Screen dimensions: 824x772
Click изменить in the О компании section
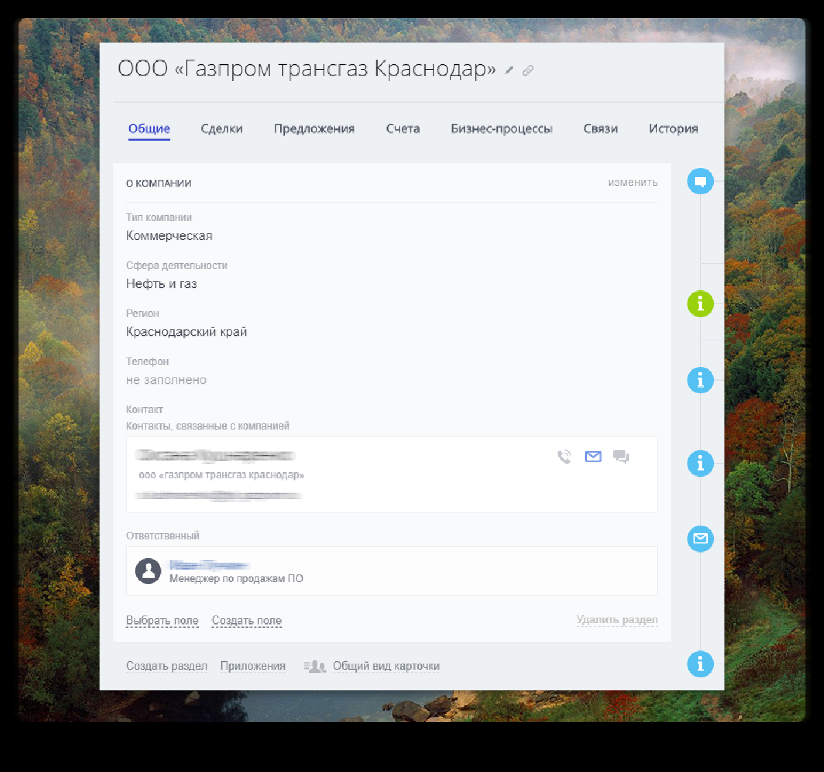click(x=633, y=183)
